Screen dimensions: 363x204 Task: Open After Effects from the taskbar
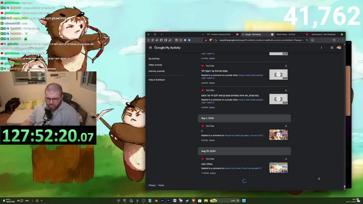tap(162, 201)
